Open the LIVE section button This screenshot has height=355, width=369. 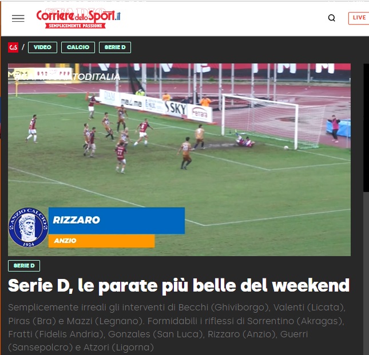[x=359, y=18]
